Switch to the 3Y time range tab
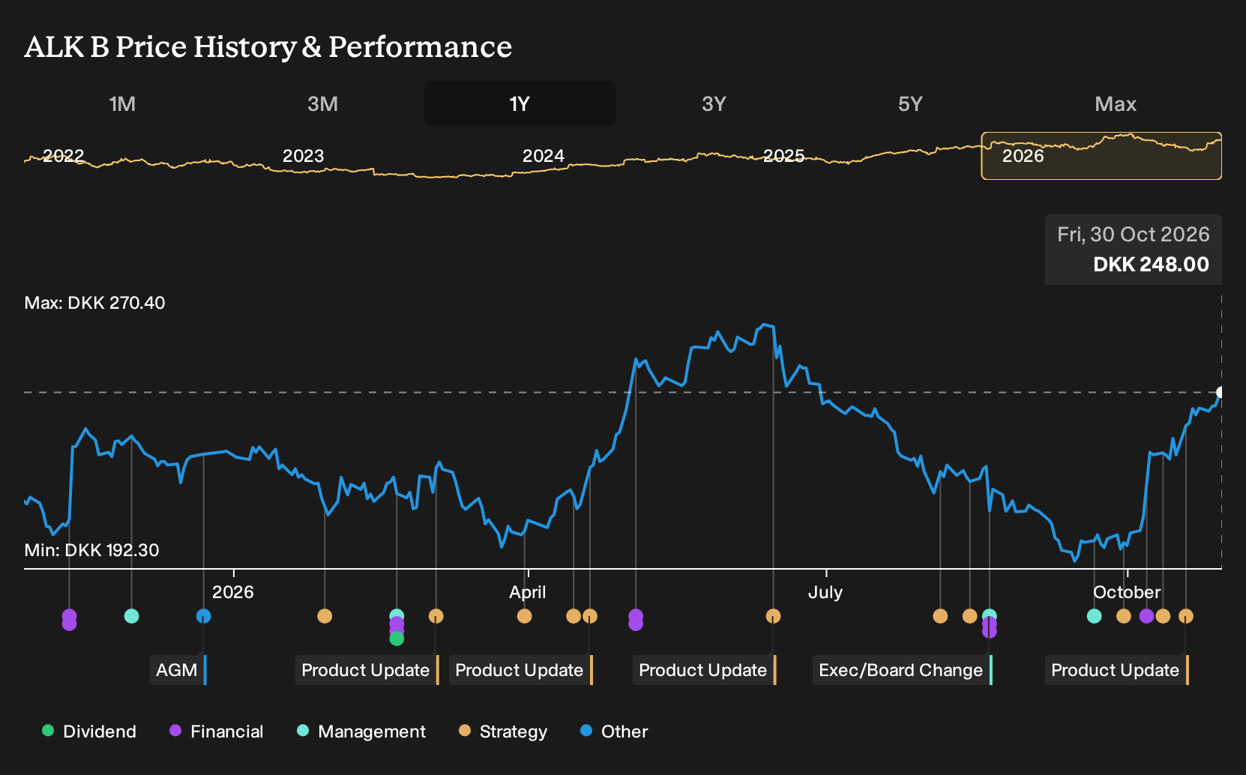The height and width of the screenshot is (775, 1246). point(714,104)
